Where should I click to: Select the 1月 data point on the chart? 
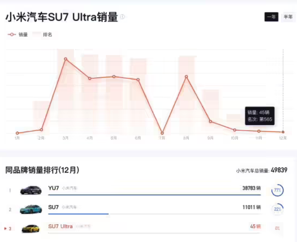click(18, 133)
